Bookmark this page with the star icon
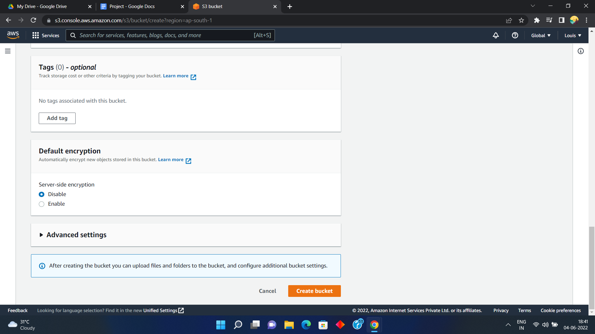Viewport: 595px width, 334px height. pos(521,20)
